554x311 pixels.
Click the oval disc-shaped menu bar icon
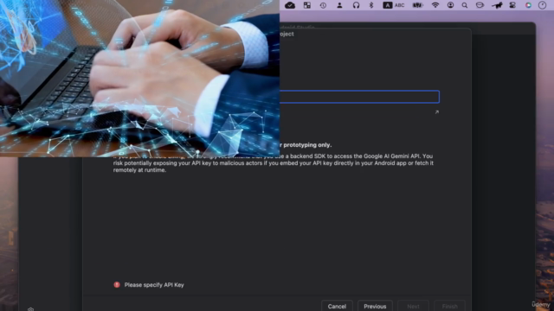[x=480, y=5]
